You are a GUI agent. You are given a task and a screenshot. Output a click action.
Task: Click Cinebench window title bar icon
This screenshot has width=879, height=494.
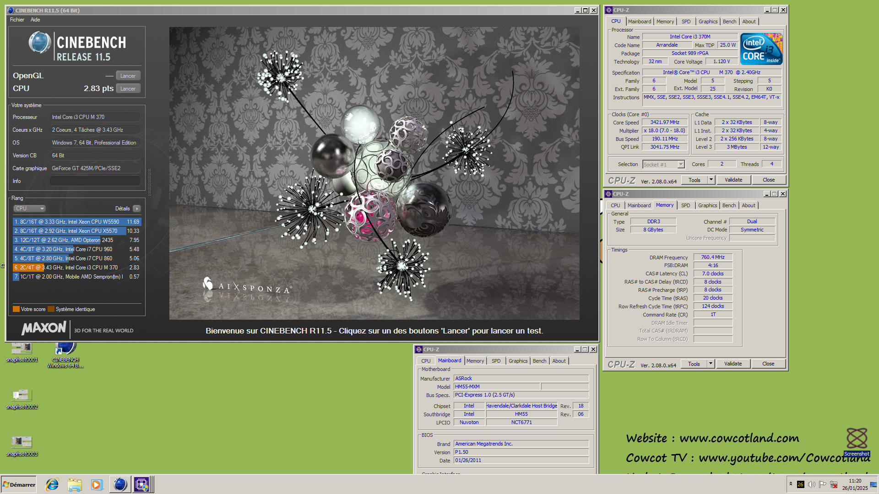click(11, 10)
